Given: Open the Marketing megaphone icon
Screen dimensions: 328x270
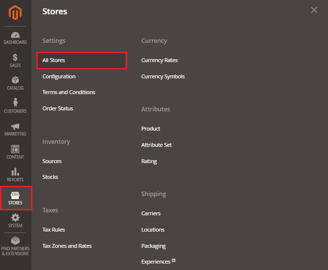Looking at the screenshot, I should coord(15,127).
